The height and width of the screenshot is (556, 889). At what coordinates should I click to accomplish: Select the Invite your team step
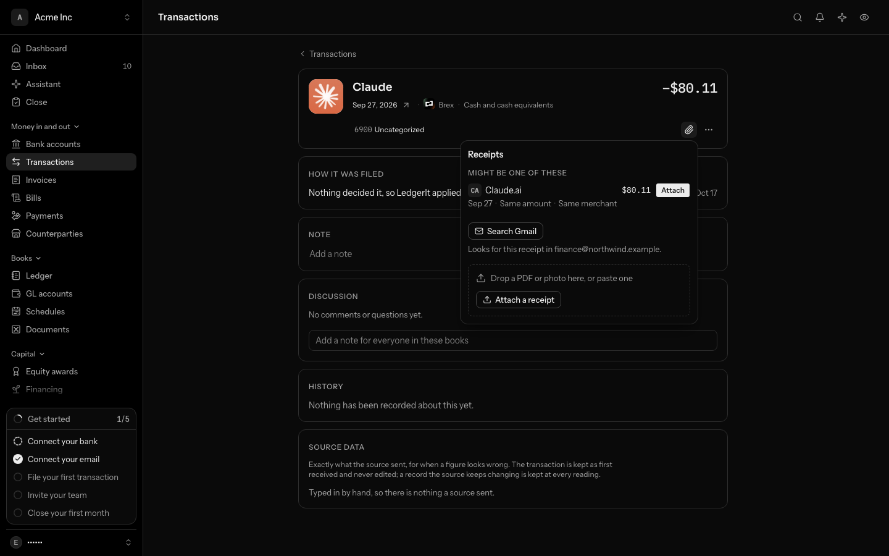(x=71, y=495)
